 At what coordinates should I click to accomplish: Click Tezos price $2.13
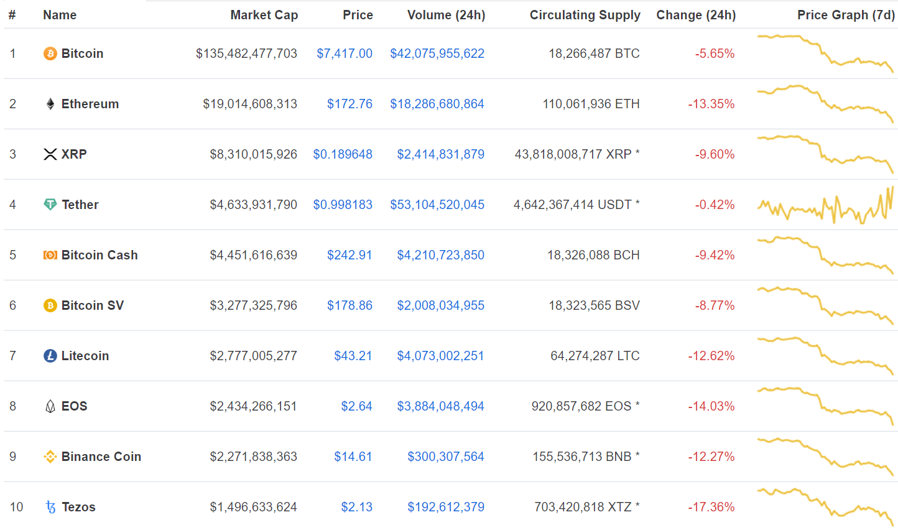pos(357,507)
